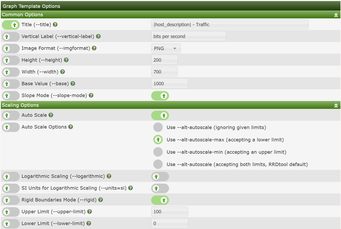Click the Vertical Label help icon
This screenshot has width=341, height=229.
(x=98, y=36)
